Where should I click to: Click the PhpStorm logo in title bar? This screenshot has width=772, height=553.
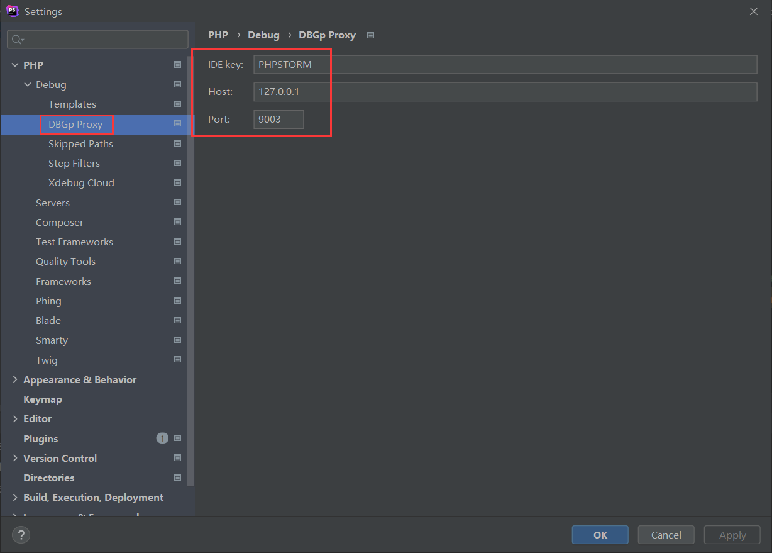(x=12, y=11)
